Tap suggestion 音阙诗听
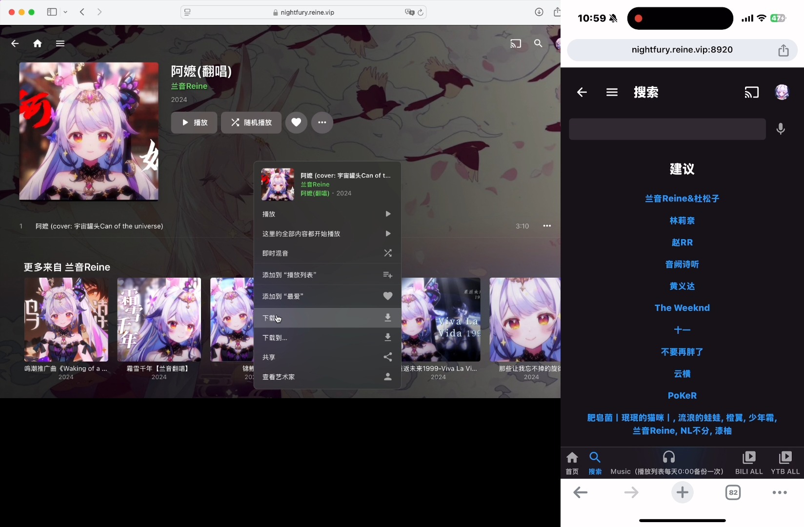 click(682, 264)
